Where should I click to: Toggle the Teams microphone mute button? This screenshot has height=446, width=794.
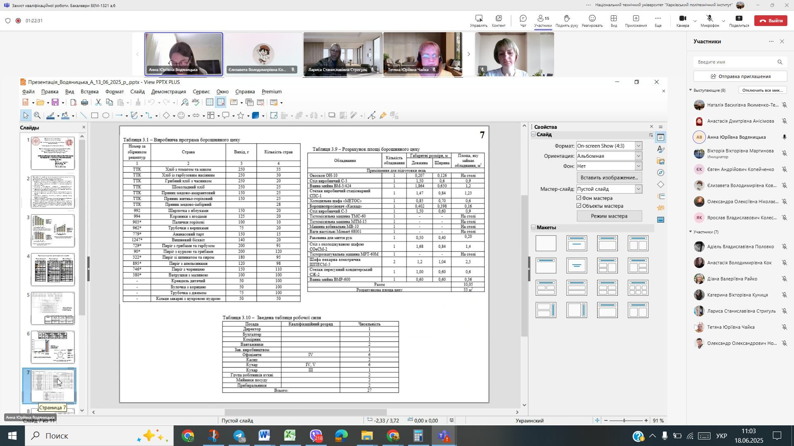[710, 20]
